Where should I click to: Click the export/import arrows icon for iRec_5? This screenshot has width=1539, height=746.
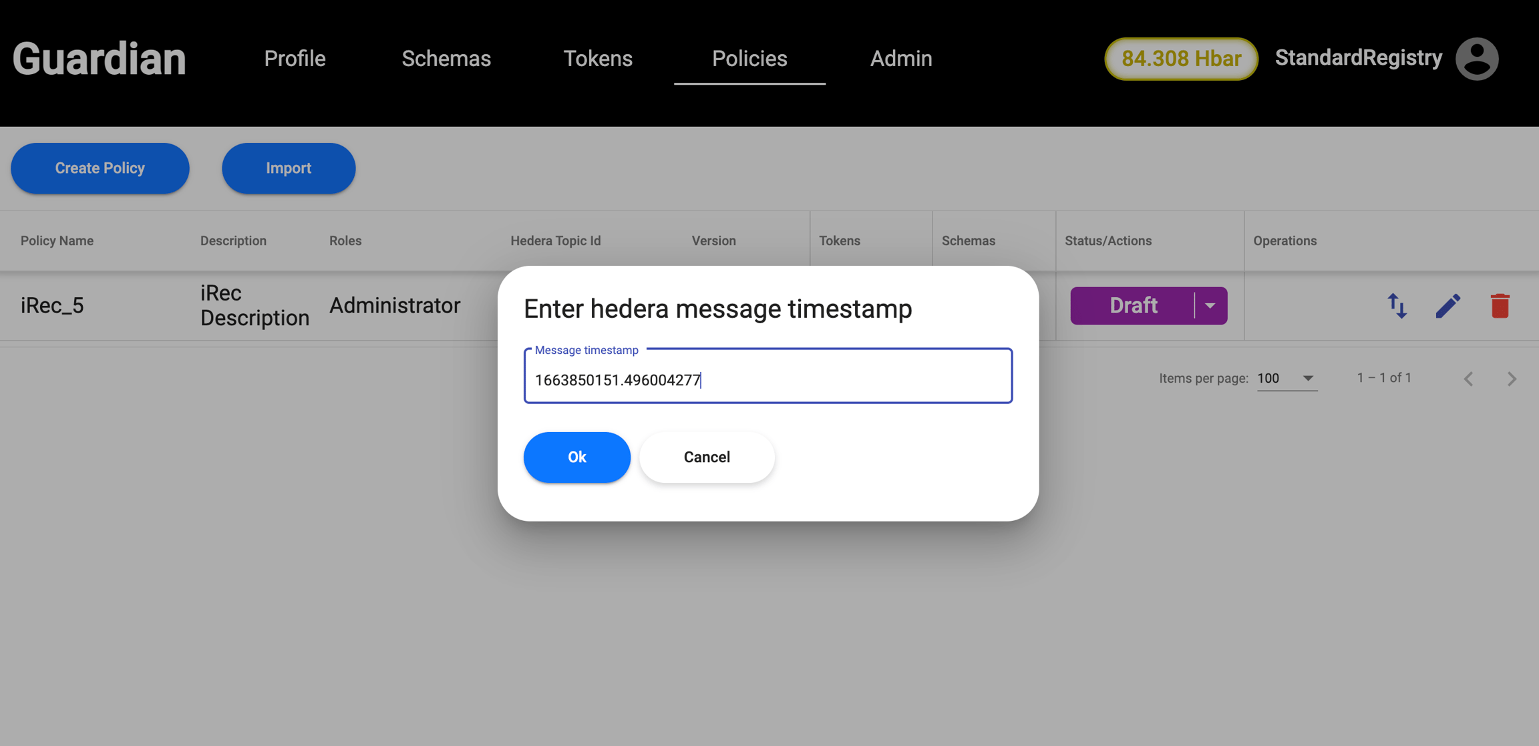click(1397, 306)
